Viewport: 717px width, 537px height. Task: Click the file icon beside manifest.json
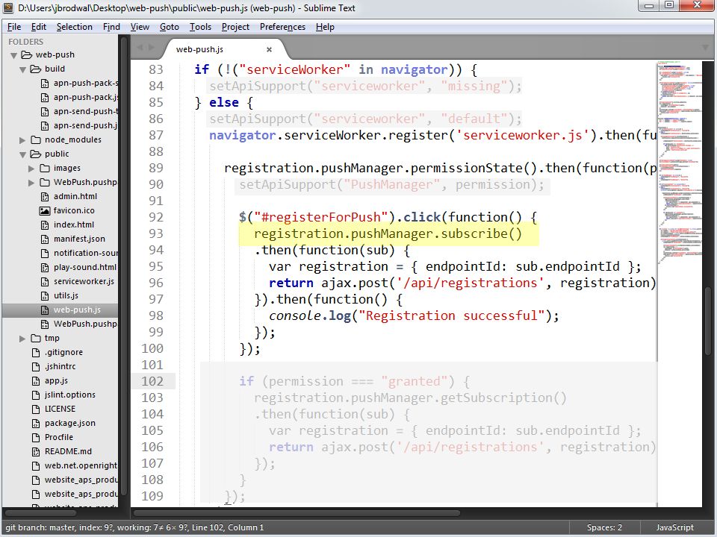pos(44,239)
